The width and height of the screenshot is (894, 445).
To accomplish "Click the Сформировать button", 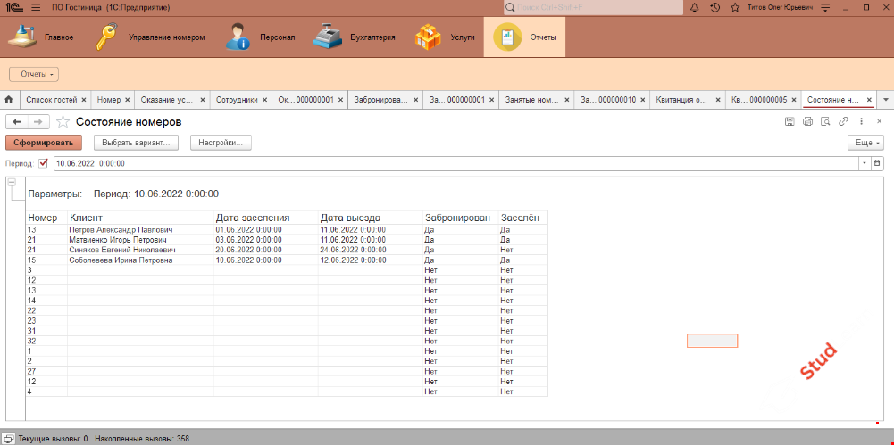I will [x=44, y=143].
